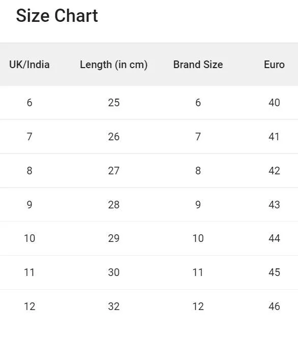Click length value 28 cell
The height and width of the screenshot is (339, 298).
tap(114, 204)
